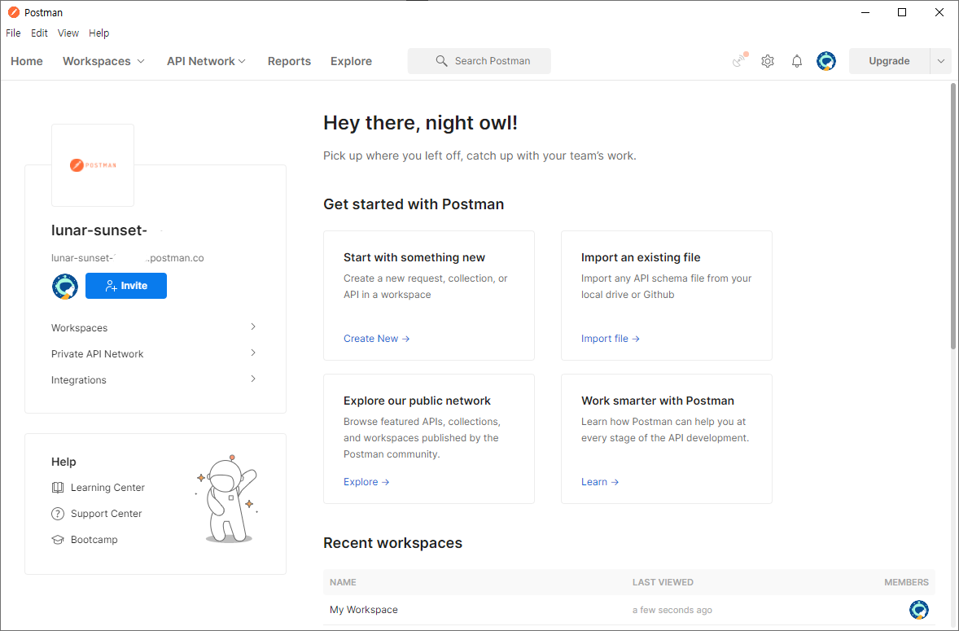Open Bootcamp link

94,539
